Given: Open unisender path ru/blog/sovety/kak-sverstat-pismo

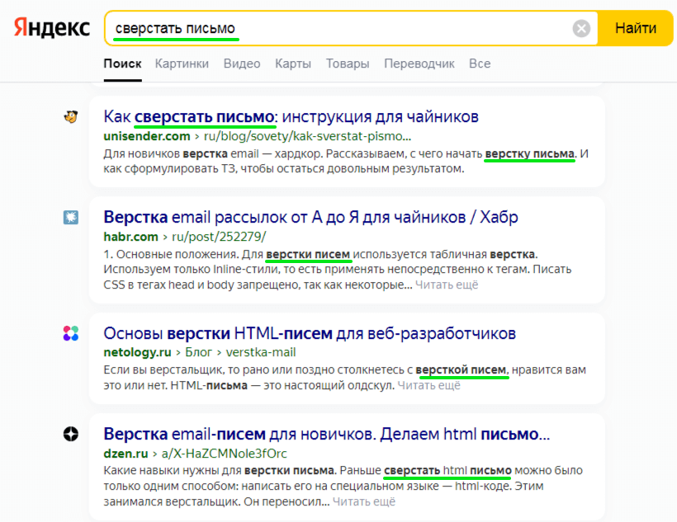Looking at the screenshot, I should [x=307, y=136].
